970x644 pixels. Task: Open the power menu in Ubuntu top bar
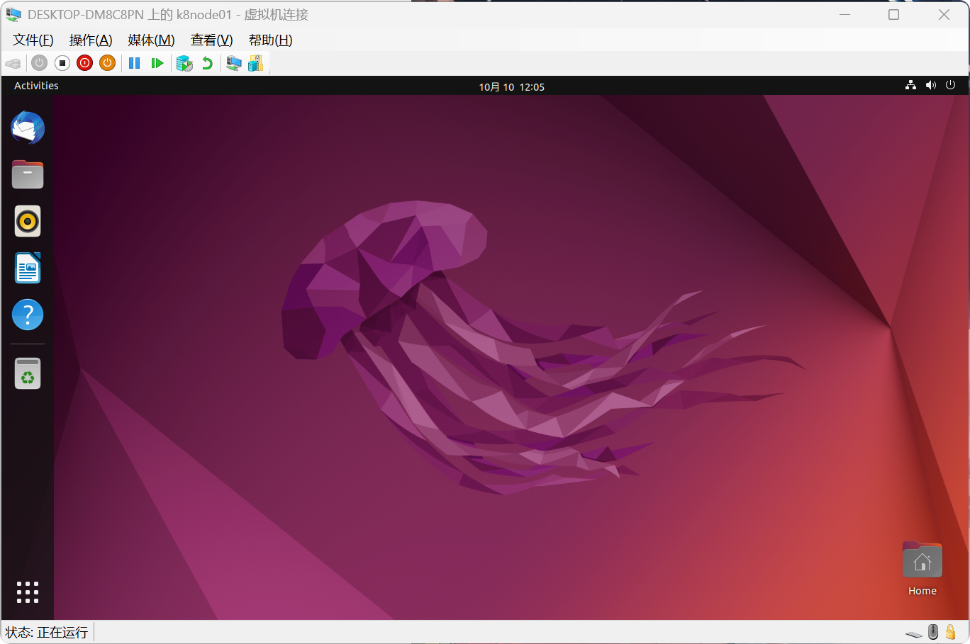tap(950, 85)
